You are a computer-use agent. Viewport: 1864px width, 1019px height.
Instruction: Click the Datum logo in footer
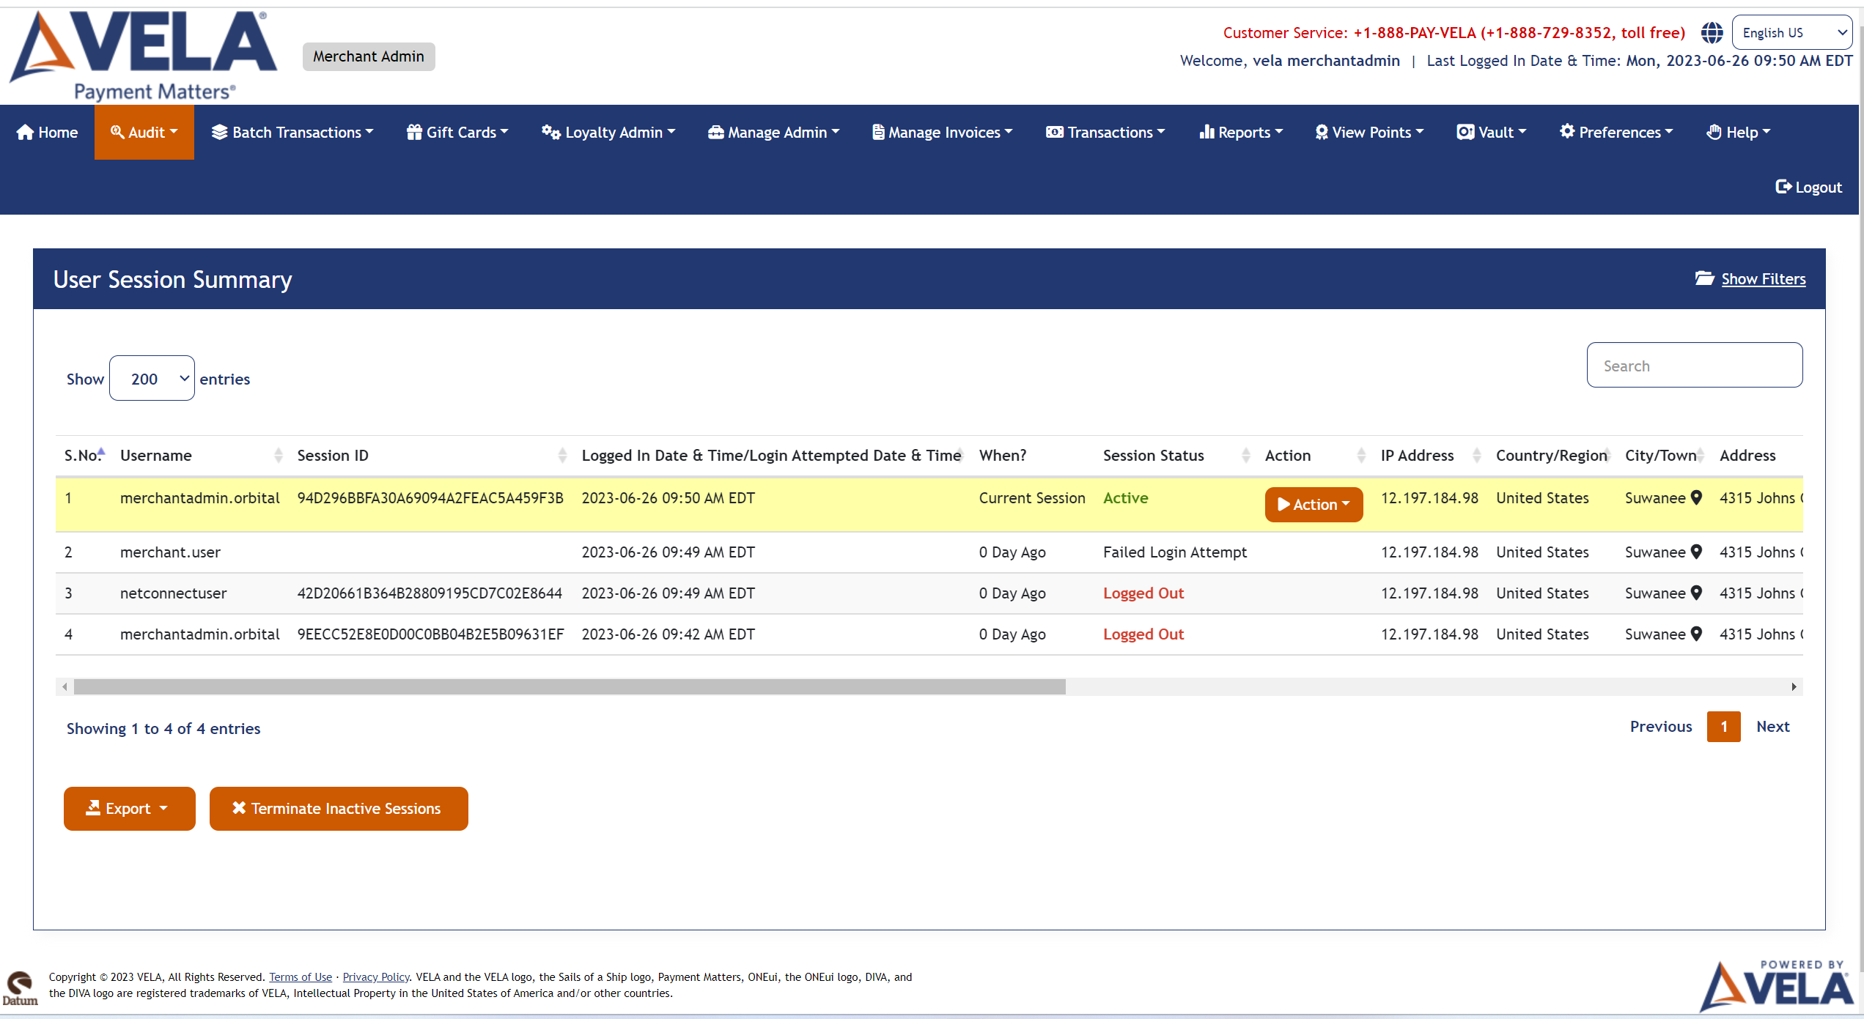[x=20, y=988]
